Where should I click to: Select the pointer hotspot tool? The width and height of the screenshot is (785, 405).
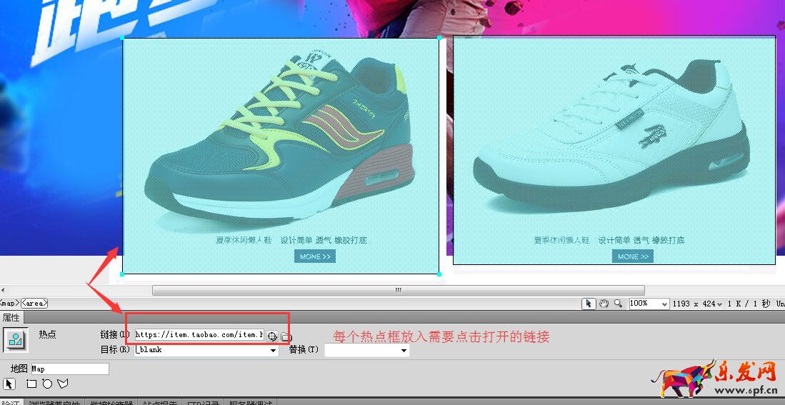(9, 384)
